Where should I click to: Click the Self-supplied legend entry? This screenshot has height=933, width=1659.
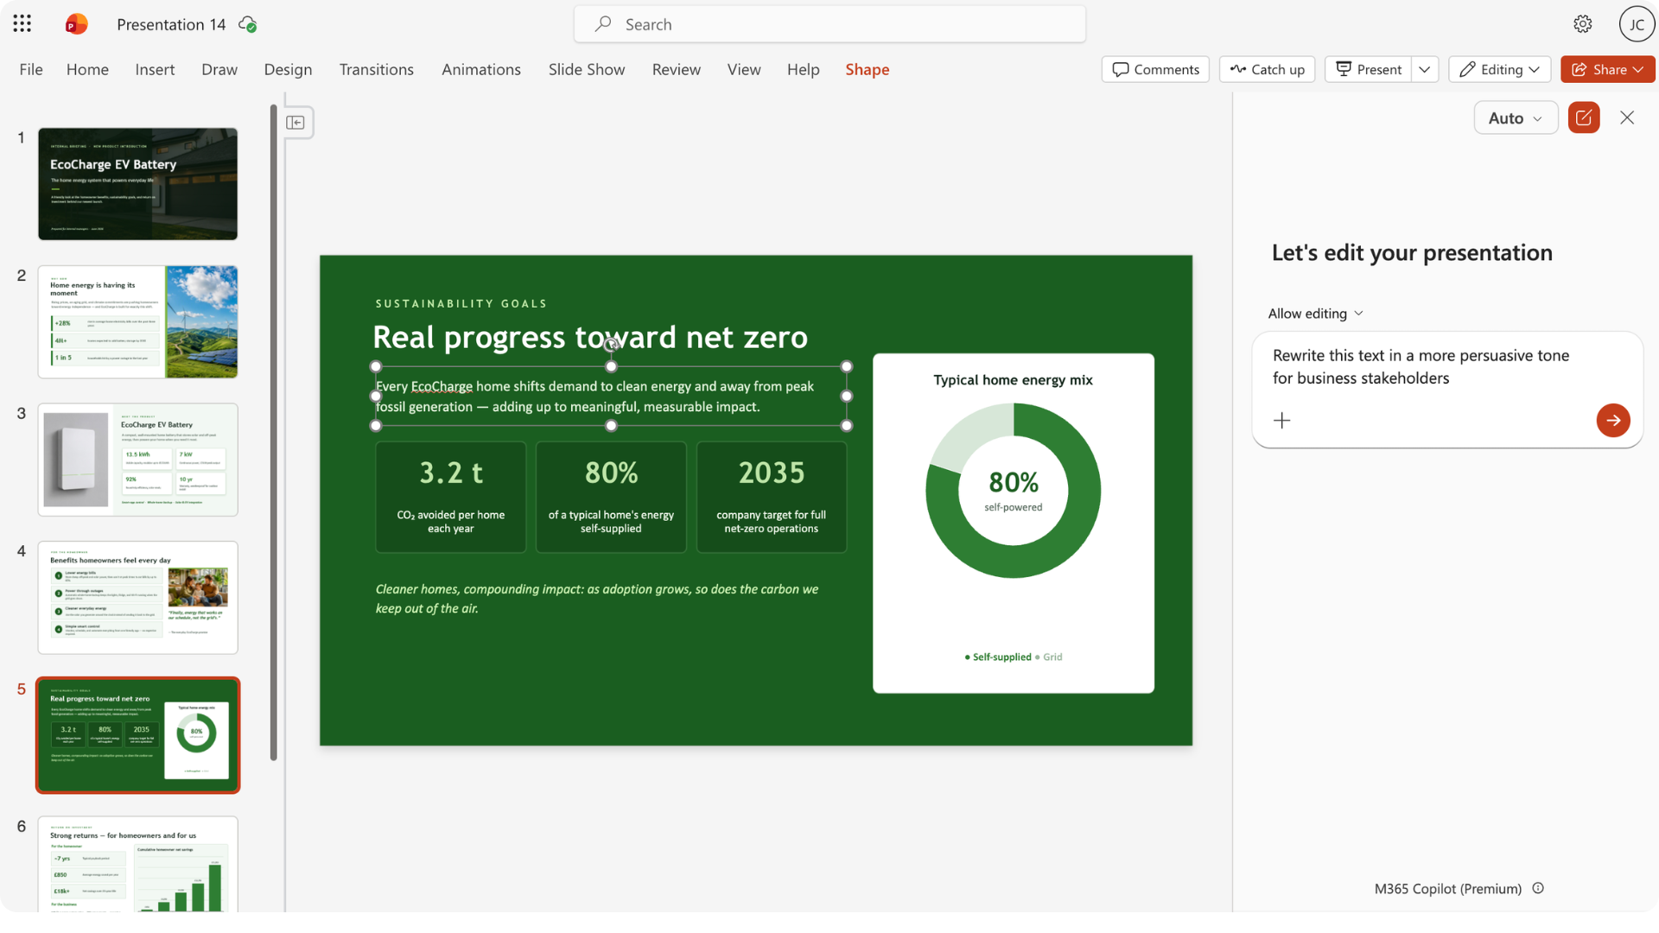tap(997, 657)
